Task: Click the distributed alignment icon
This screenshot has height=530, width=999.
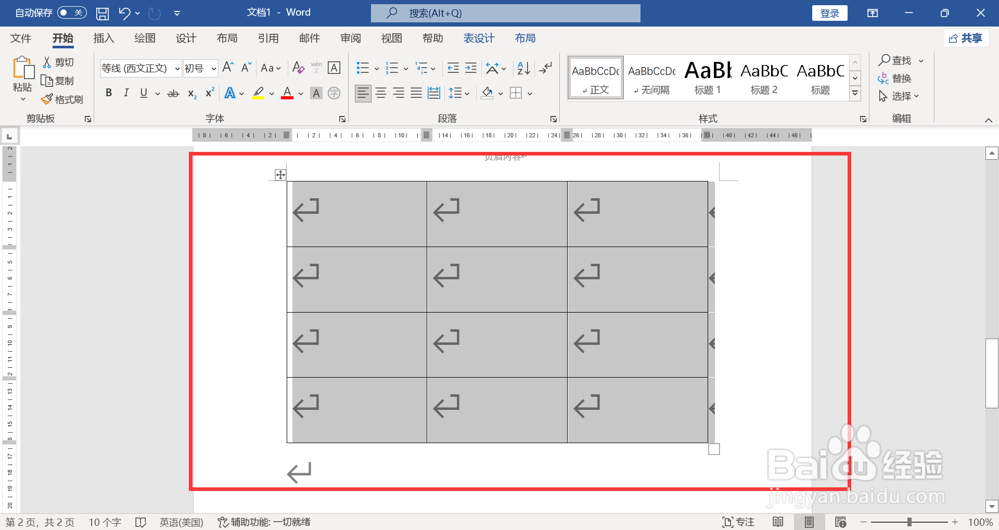Action: tap(434, 93)
